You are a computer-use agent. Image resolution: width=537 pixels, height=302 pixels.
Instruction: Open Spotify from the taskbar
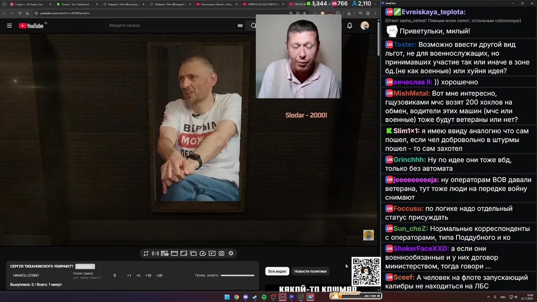pyautogui.click(x=264, y=297)
